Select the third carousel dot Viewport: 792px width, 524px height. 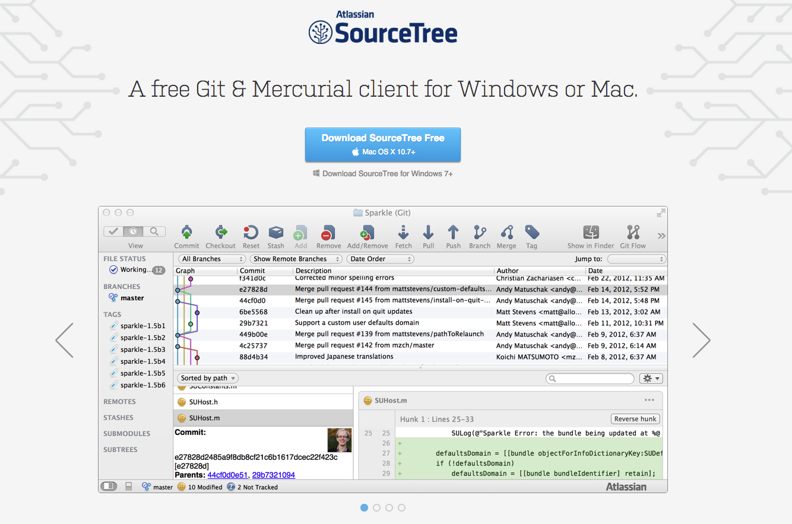[x=389, y=507]
